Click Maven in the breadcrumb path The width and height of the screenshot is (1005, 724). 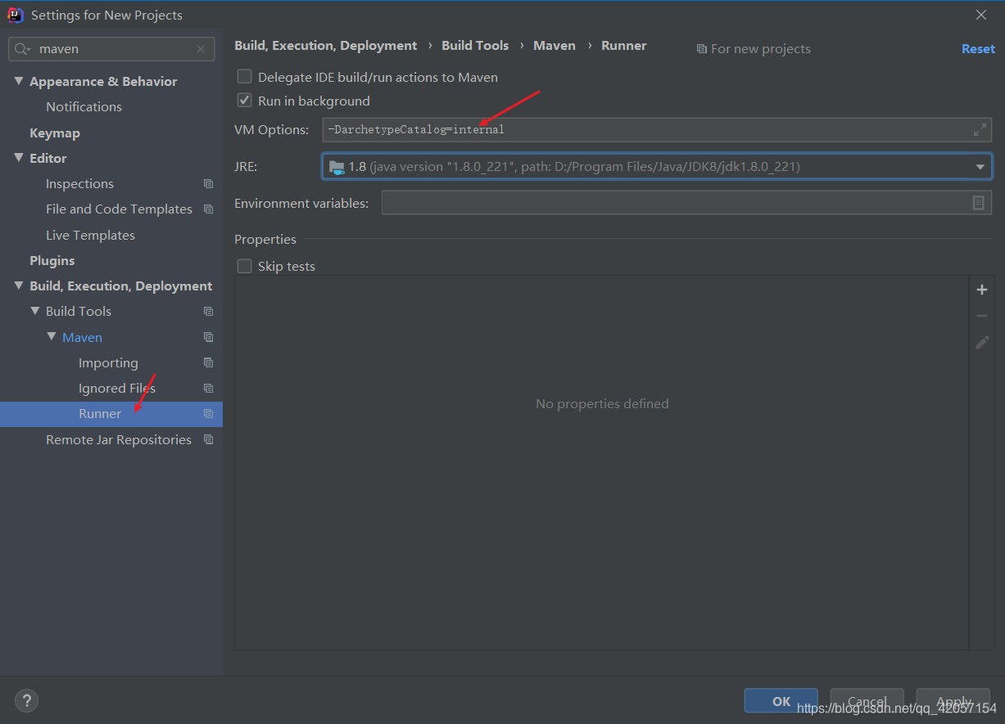click(x=555, y=46)
